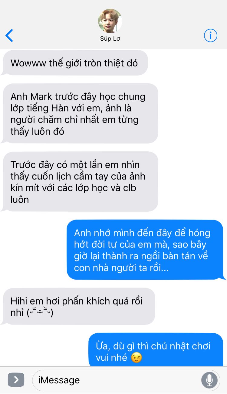
Task: Tap the 'Hihi em hơi phấn khích' bubble
Action: tap(78, 306)
